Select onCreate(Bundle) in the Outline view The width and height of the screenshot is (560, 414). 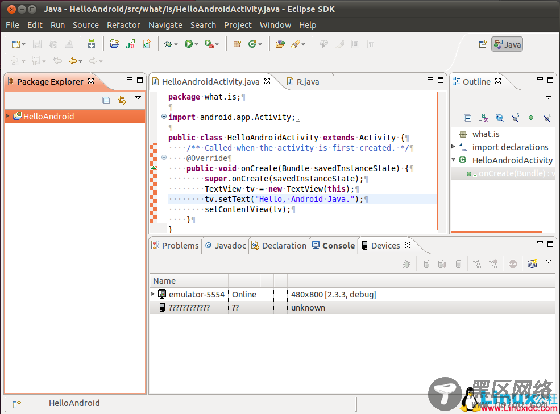click(504, 173)
